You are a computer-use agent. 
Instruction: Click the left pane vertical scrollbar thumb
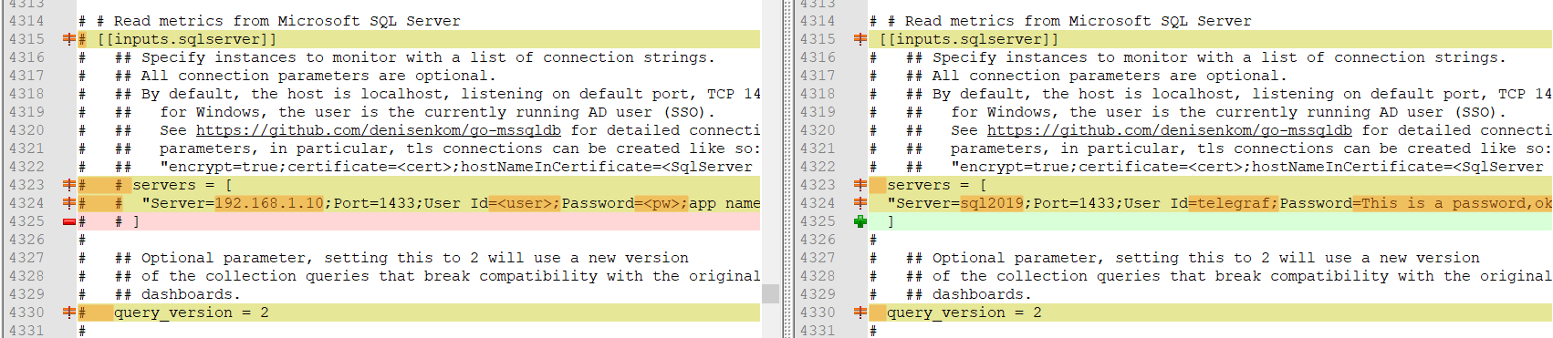tap(771, 293)
